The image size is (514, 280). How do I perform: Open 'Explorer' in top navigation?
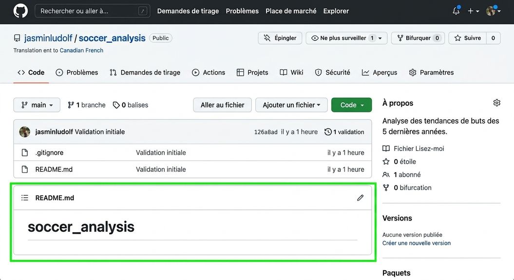[336, 11]
